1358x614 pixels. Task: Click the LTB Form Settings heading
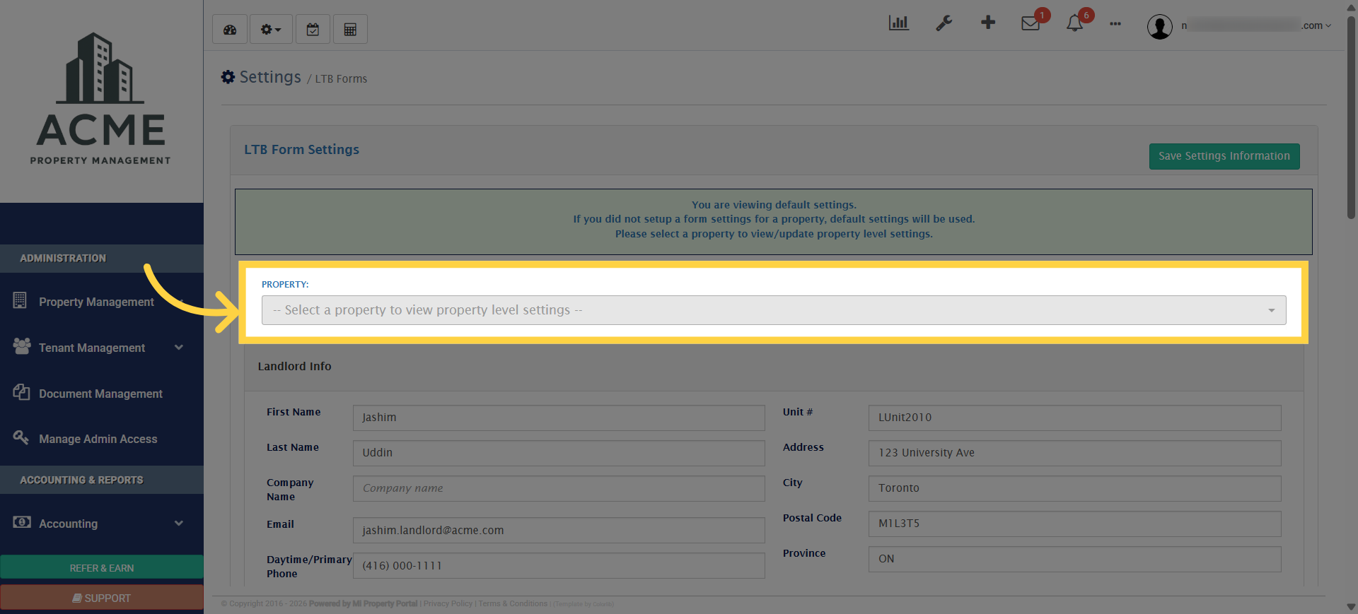[x=301, y=150]
